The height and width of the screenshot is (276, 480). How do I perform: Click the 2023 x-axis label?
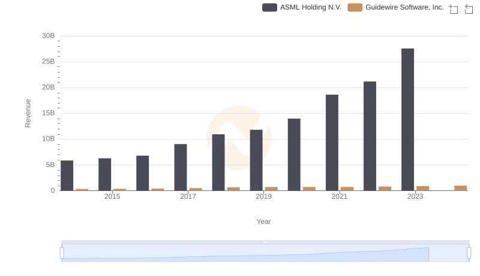click(415, 196)
